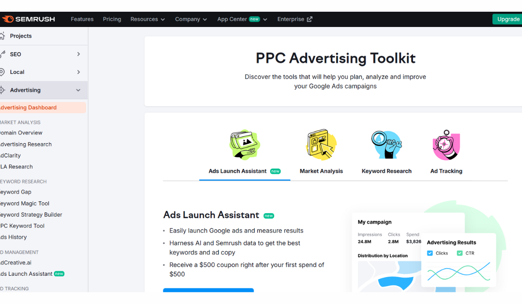Click the Keyword Research magnifier illustration
The height and width of the screenshot is (304, 522).
click(x=386, y=145)
